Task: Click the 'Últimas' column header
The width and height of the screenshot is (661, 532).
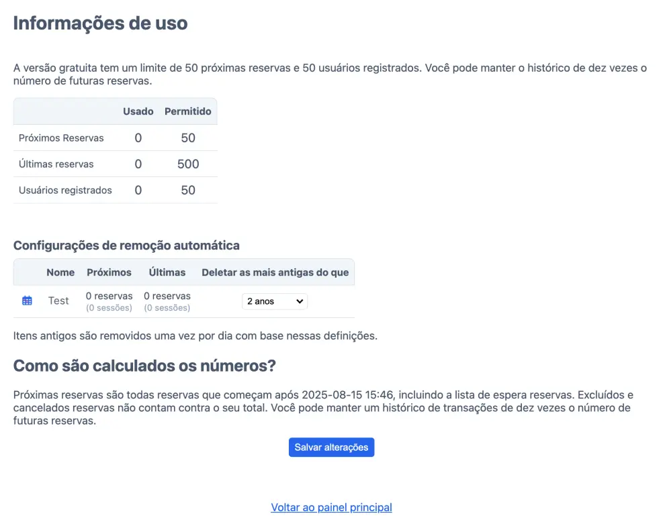Action: click(x=167, y=272)
